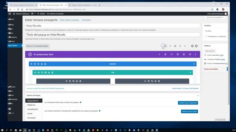The height and width of the screenshot is (132, 236).
Task: Duplicate the Fila row with its copy icon
Action: pyautogui.click(x=42, y=73)
